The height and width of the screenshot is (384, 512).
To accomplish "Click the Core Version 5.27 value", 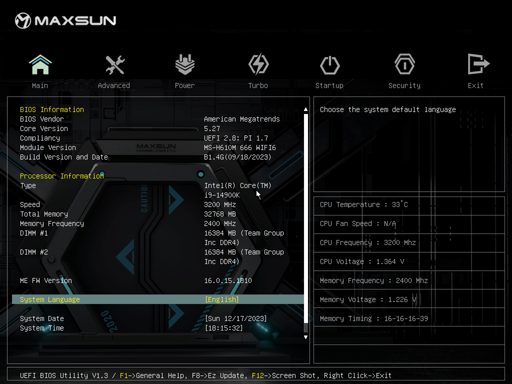I will coord(212,128).
